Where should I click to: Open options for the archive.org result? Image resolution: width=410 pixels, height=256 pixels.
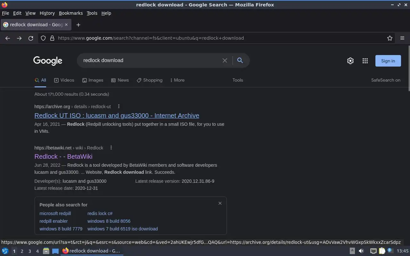pos(119,106)
